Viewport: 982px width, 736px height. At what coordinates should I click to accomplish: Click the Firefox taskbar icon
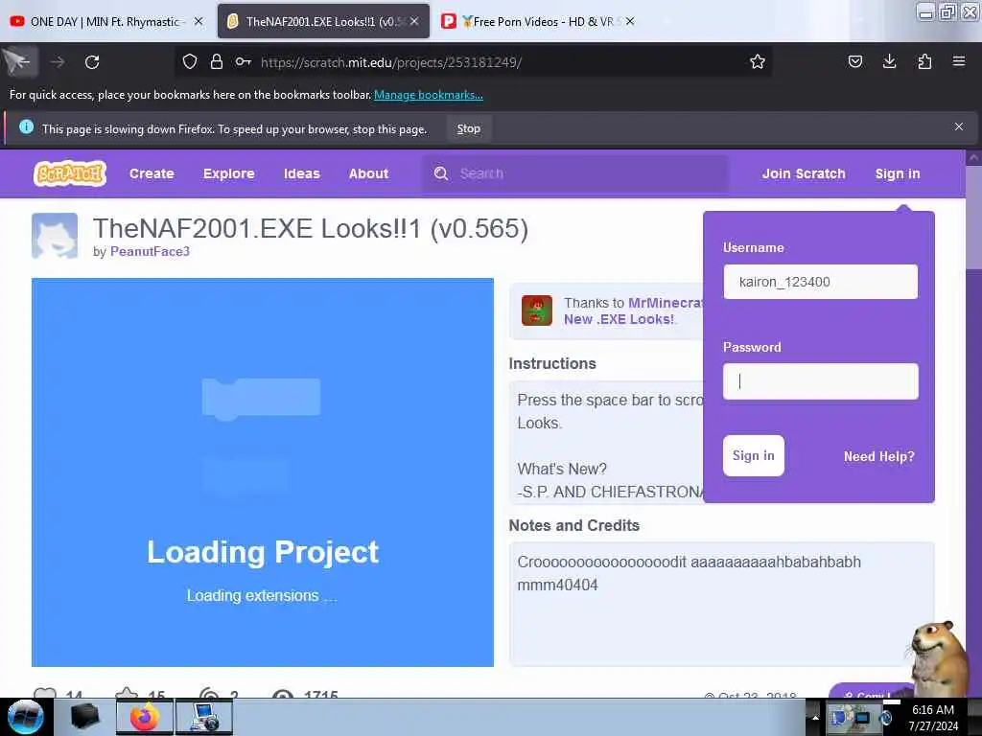click(x=144, y=717)
